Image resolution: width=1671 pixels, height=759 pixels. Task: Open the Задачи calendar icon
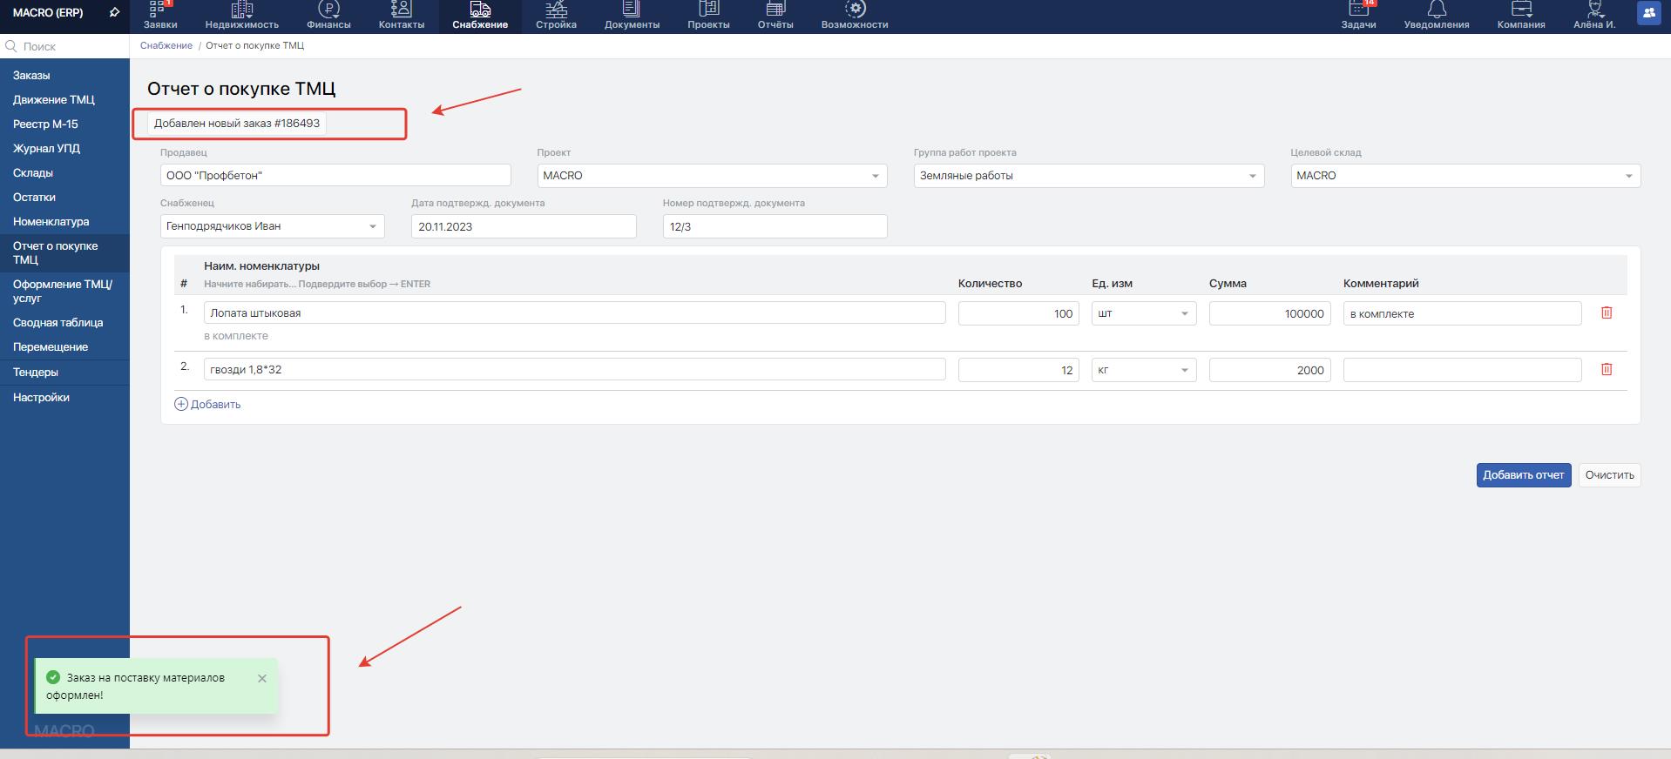[1358, 10]
